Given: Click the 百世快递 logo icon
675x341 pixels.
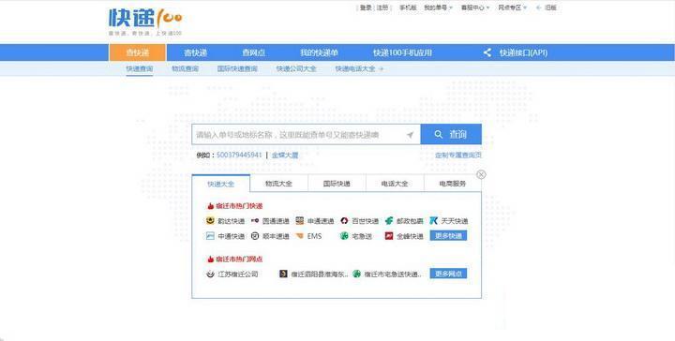Looking at the screenshot, I should tap(344, 220).
